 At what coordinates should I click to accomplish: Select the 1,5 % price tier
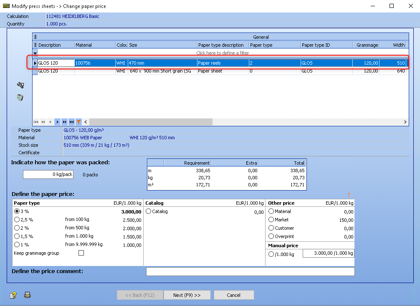pos(17,236)
